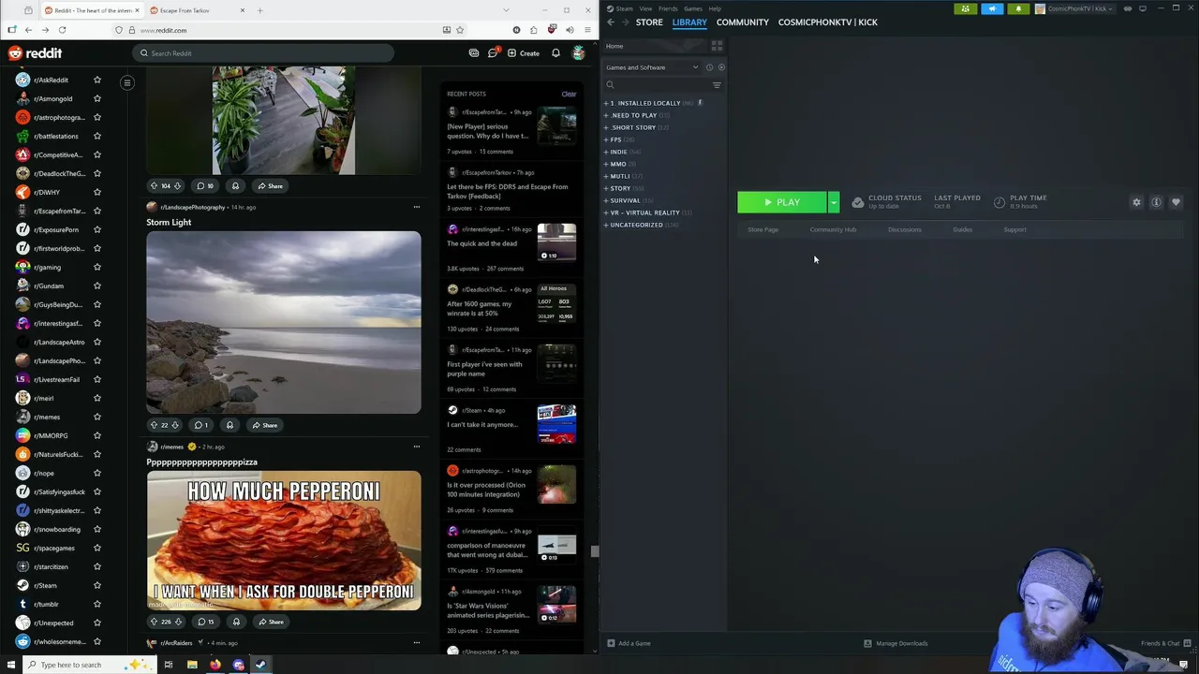Open Steam notifications bell icon
Viewport: 1199px width, 674px height.
pos(1018,8)
